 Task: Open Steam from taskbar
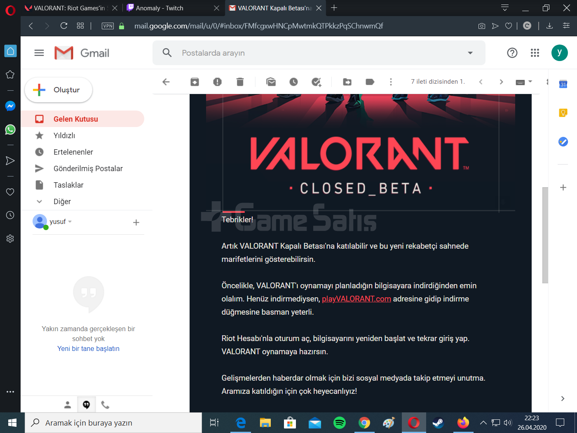pyautogui.click(x=438, y=423)
